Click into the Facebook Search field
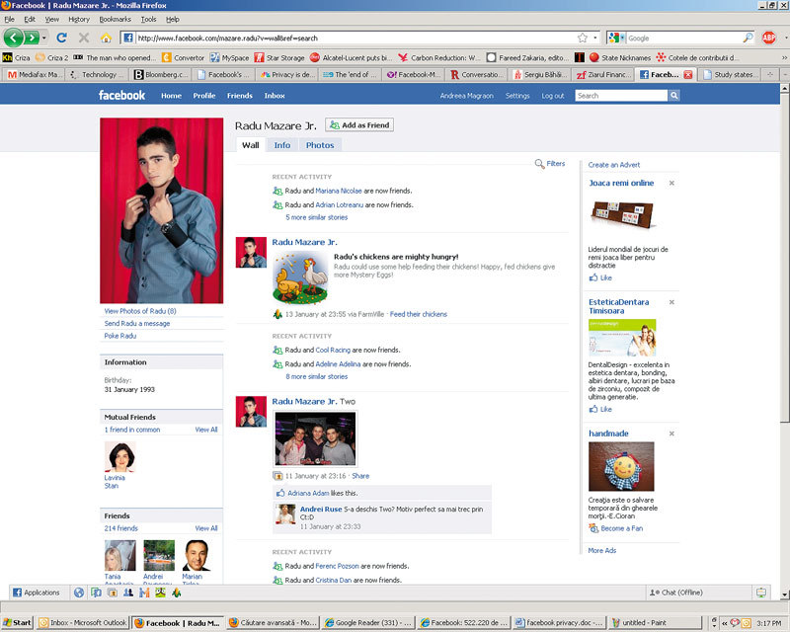The image size is (790, 632). click(x=621, y=95)
